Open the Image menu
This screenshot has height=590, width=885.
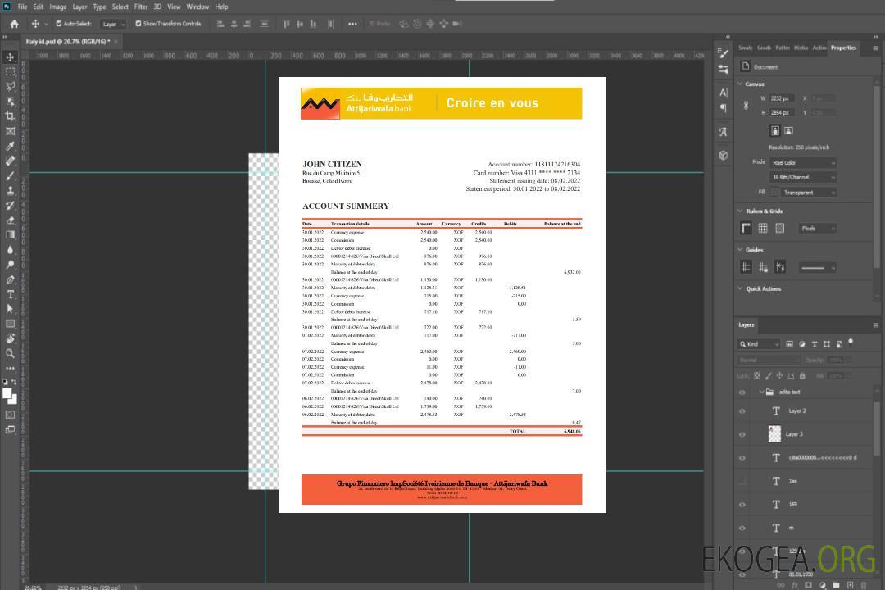pyautogui.click(x=57, y=7)
